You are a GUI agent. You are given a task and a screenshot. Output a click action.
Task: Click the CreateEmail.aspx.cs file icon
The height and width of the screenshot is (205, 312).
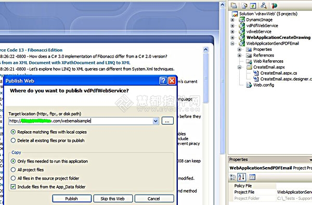pos(256,73)
